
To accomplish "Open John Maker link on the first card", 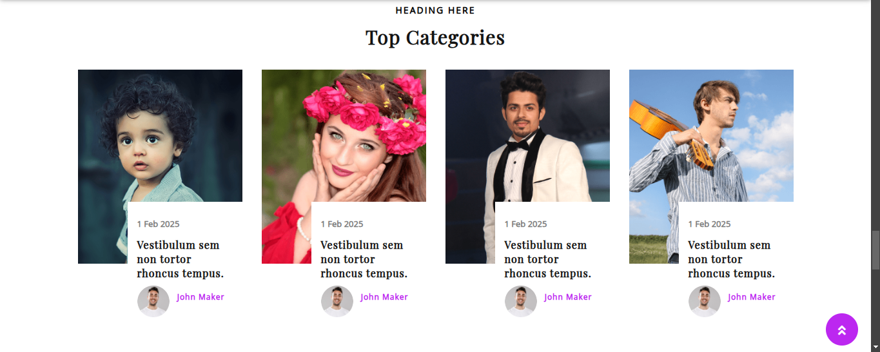I will click(x=200, y=297).
